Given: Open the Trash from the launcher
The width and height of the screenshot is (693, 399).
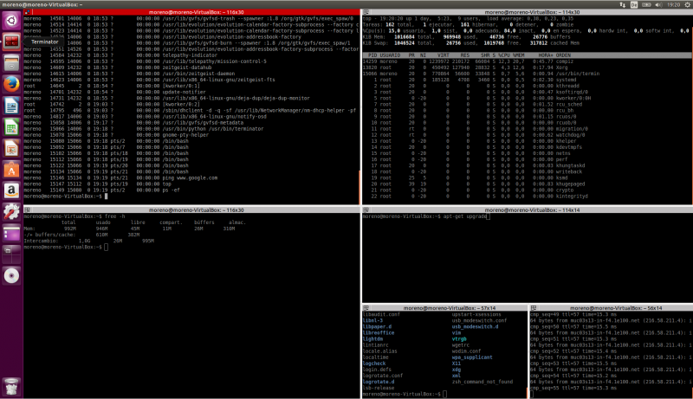Looking at the screenshot, I should 11,387.
